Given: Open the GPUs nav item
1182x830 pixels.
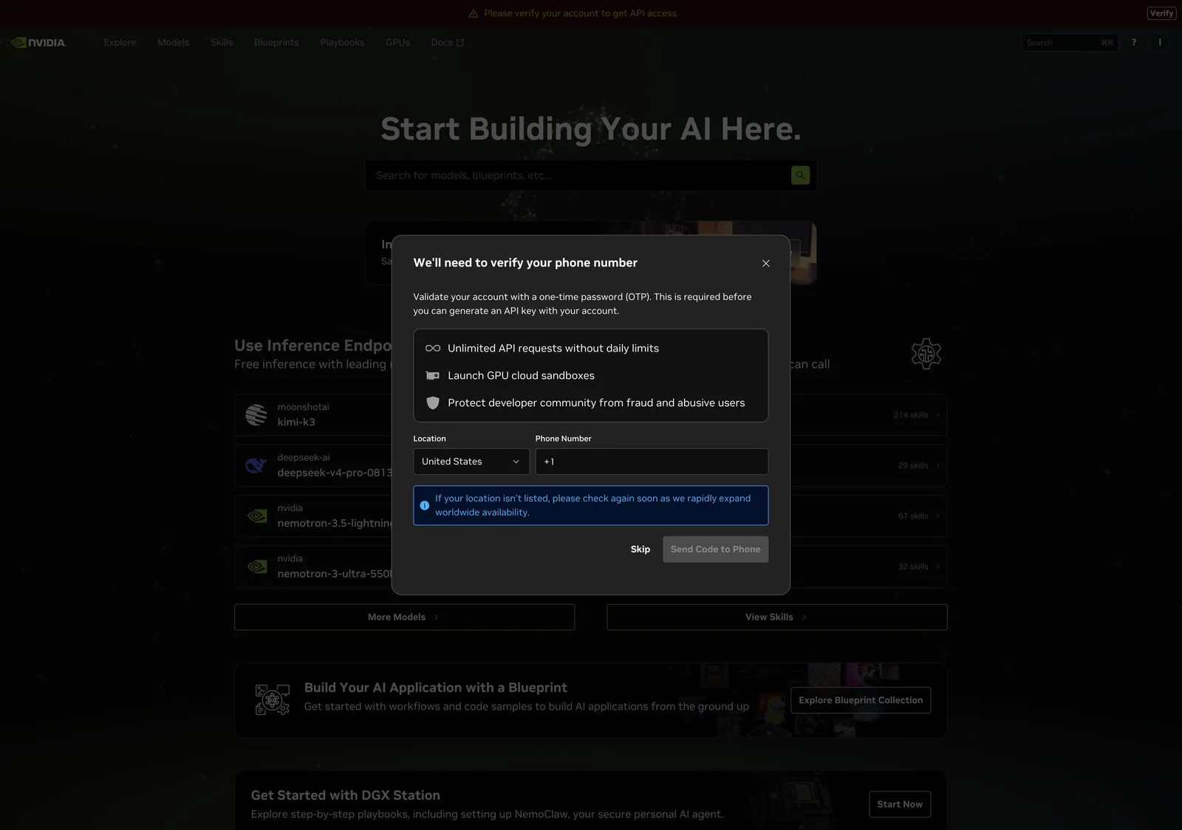Looking at the screenshot, I should pos(397,43).
